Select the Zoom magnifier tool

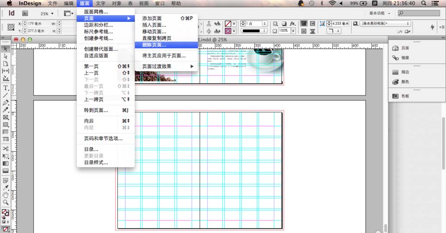[x=6, y=202]
